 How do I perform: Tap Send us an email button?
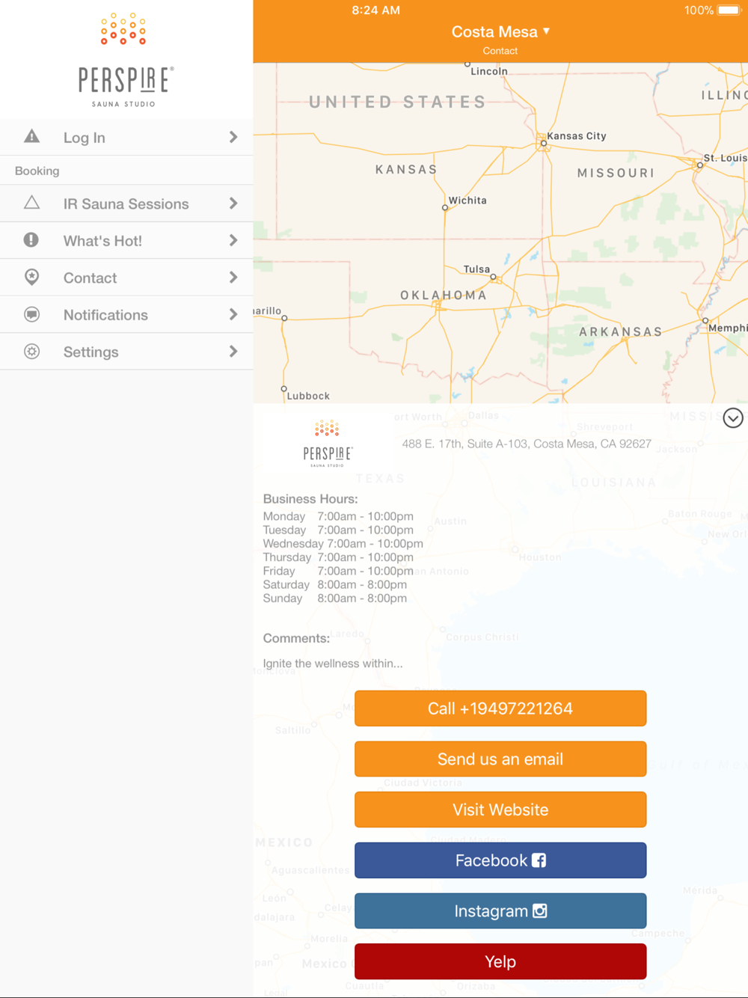500,759
